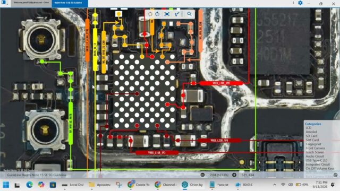Fit the board image to screen

pyautogui.click(x=167, y=14)
